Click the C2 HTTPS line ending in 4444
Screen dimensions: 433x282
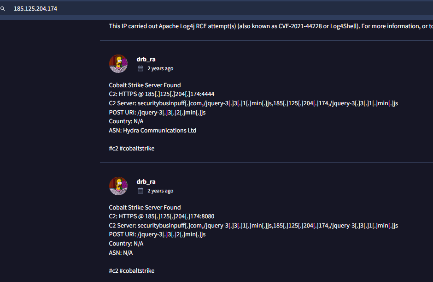(161, 94)
